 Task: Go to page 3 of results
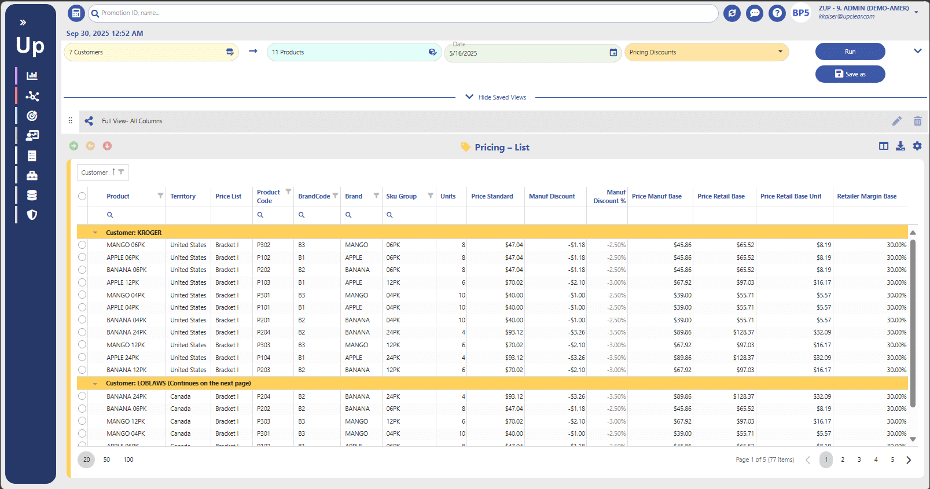(x=859, y=459)
